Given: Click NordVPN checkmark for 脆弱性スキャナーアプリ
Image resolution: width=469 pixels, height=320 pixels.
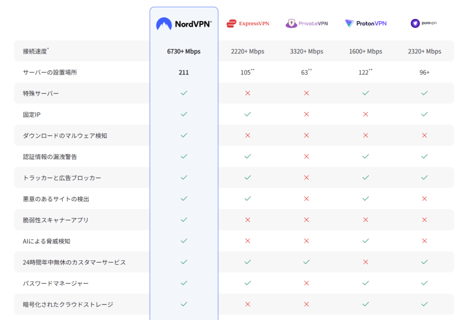Looking at the screenshot, I should point(184,220).
